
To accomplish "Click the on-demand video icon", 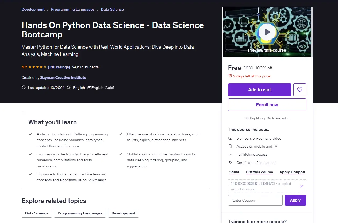I will (x=230, y=138).
